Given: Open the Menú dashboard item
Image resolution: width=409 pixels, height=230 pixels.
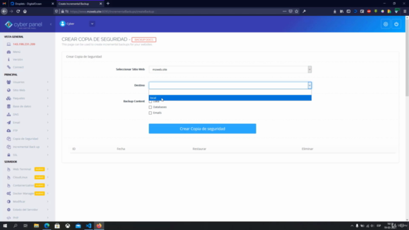Looking at the screenshot, I should (17, 52).
